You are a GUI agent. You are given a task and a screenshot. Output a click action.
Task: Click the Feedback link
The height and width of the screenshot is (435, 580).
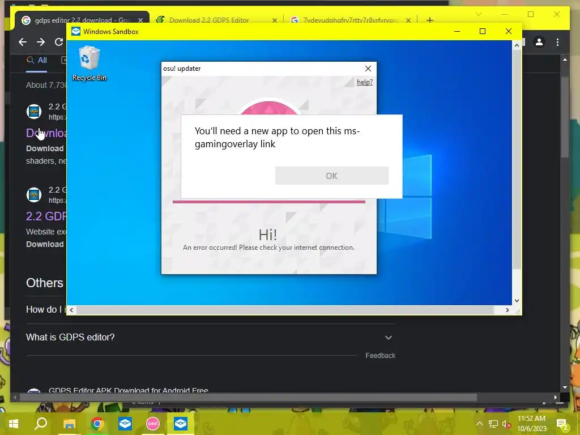(380, 356)
